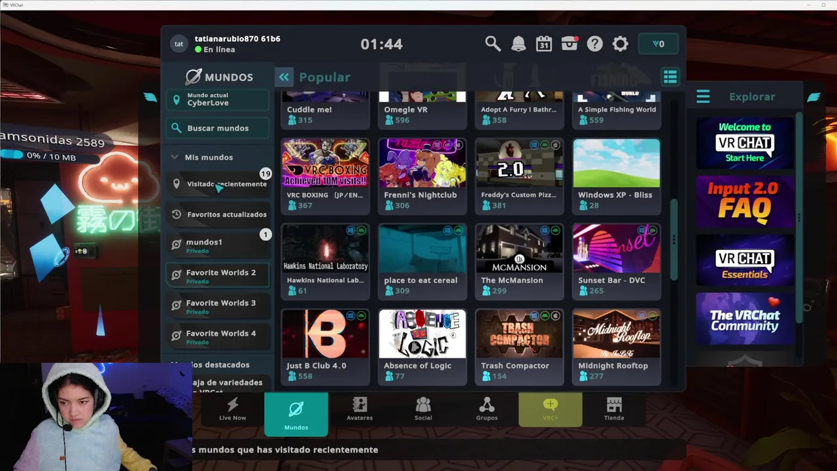Open Favoritos actualizados list
Image resolution: width=837 pixels, height=471 pixels.
[x=218, y=215]
